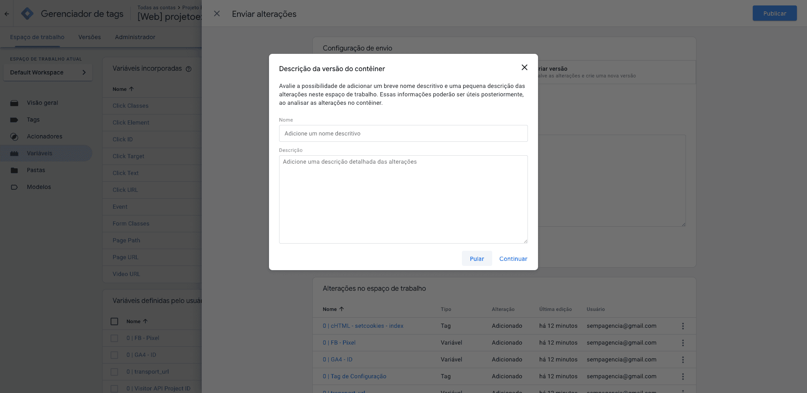Open the cHTML - setcookies - index change link

(363, 326)
